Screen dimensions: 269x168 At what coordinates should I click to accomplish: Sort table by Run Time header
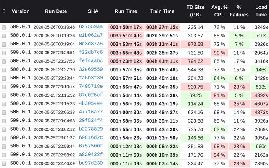125,11
